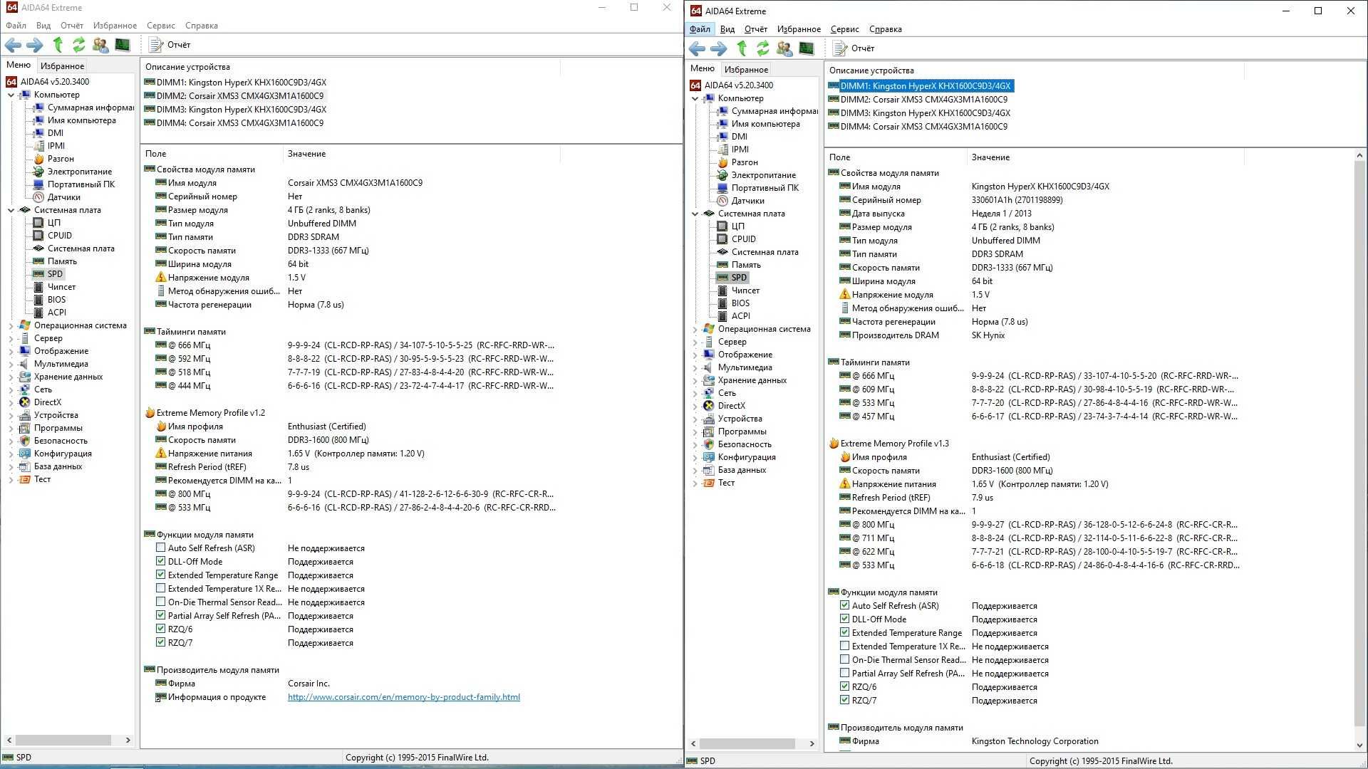Open user management icon in left window toolbar
Viewport: 1368px width, 769px height.
pyautogui.click(x=100, y=45)
